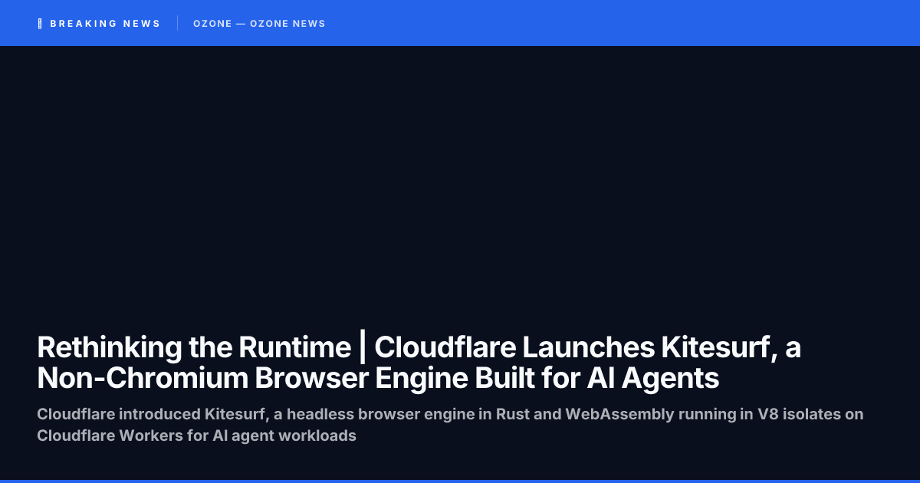Click the small icon before BREAKING NEWS

point(40,24)
